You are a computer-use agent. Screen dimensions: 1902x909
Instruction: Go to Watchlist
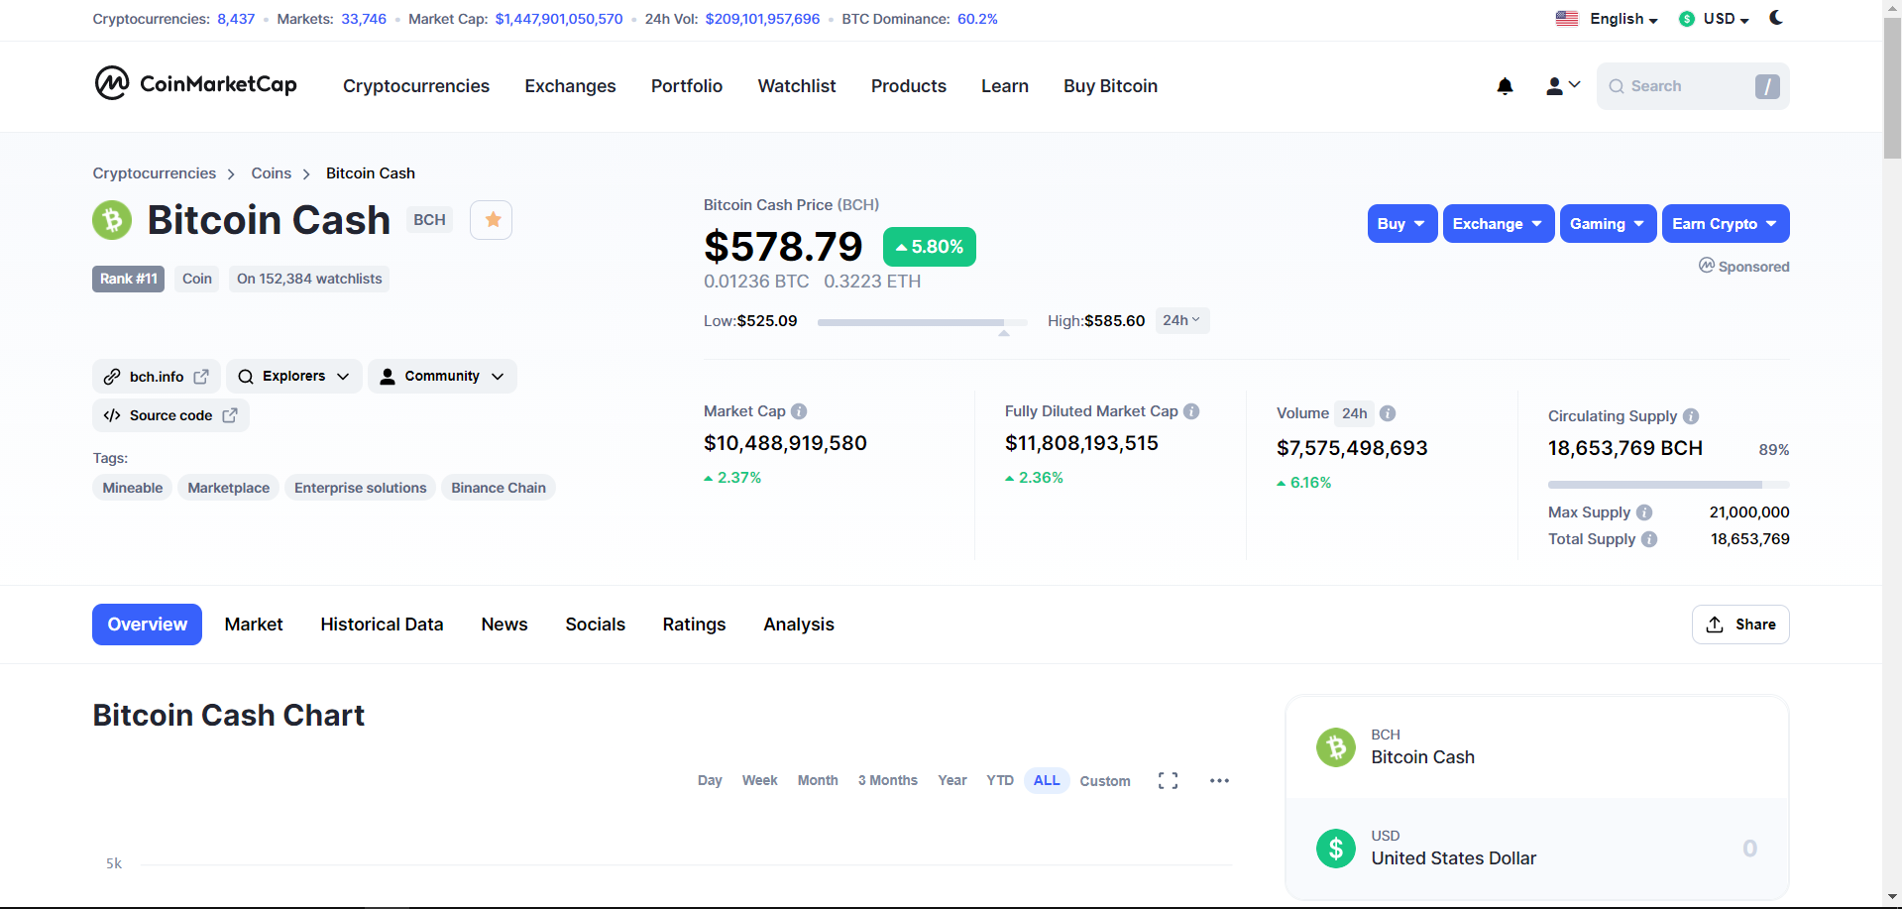tap(797, 86)
